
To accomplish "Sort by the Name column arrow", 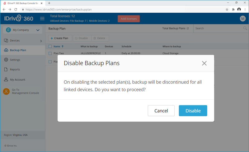I will tap(63, 47).
